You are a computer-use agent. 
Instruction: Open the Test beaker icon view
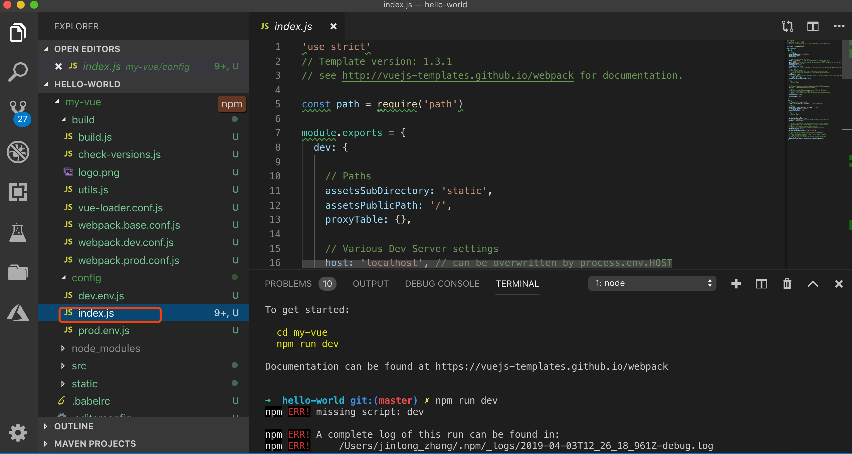coord(18,232)
